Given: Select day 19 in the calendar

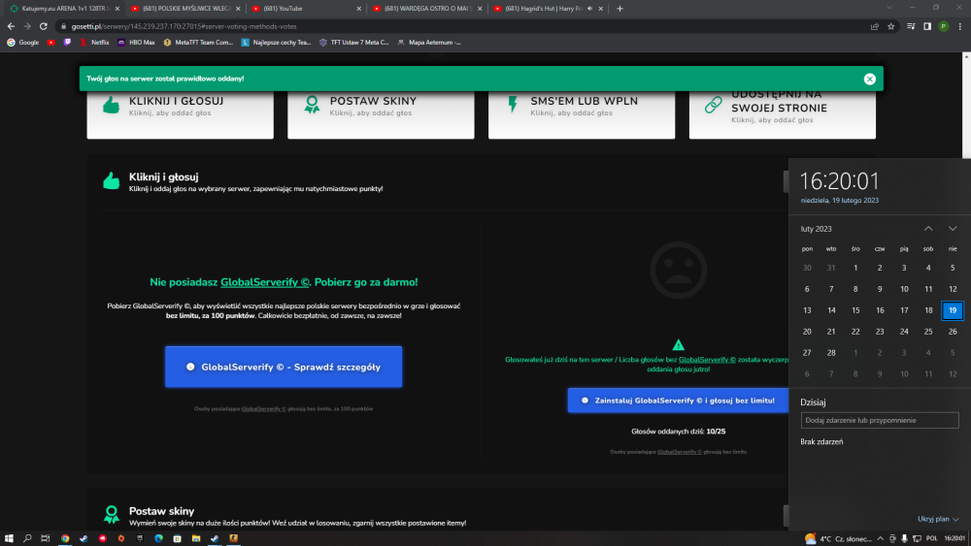Looking at the screenshot, I should (953, 310).
